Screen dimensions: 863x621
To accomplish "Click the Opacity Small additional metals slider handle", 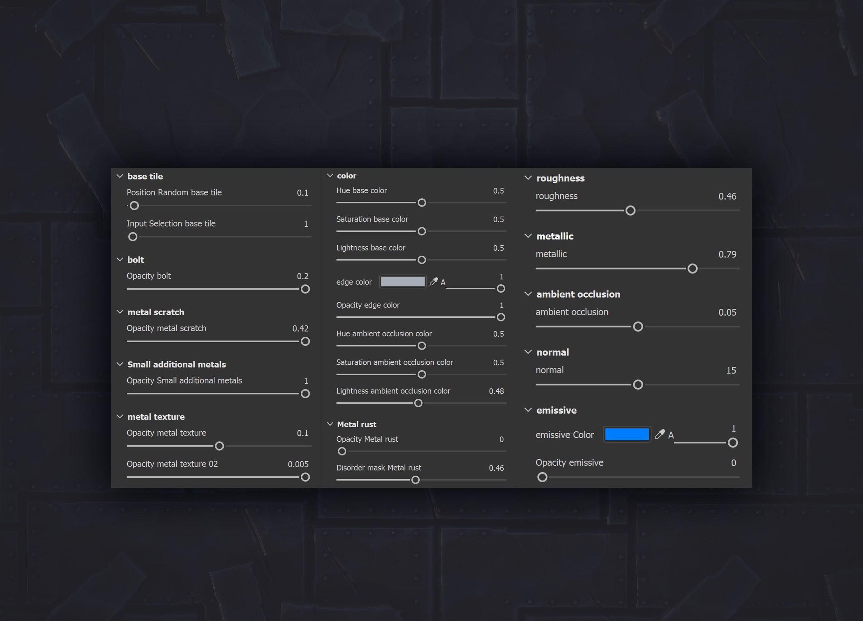I will (x=305, y=394).
